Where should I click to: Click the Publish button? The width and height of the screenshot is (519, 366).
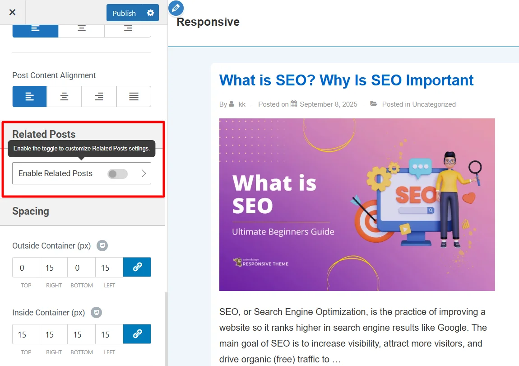pyautogui.click(x=124, y=13)
